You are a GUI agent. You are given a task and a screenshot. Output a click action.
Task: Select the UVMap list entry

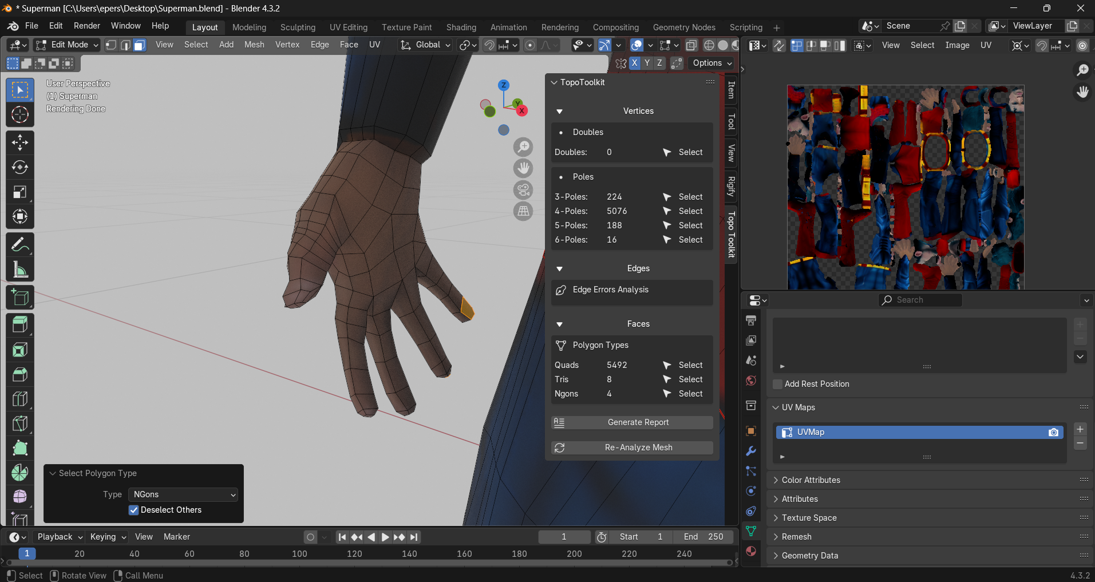(x=919, y=432)
